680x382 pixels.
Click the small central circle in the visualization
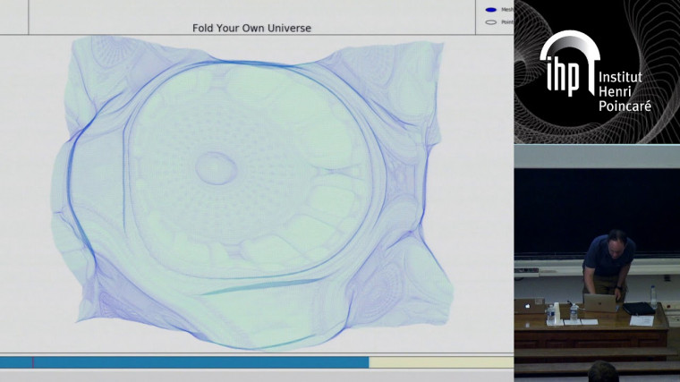point(214,167)
